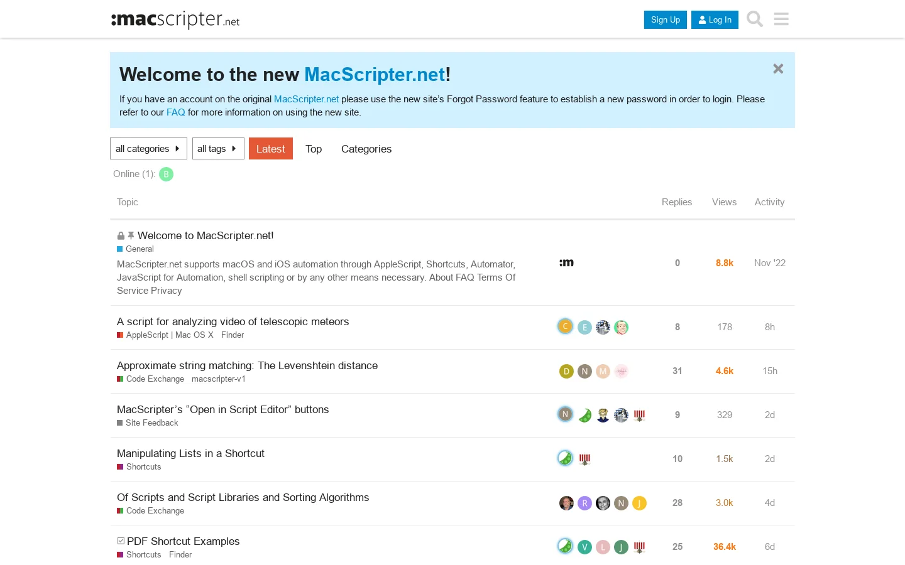Click red comb avatar on Manipulating Lists topic

point(584,460)
